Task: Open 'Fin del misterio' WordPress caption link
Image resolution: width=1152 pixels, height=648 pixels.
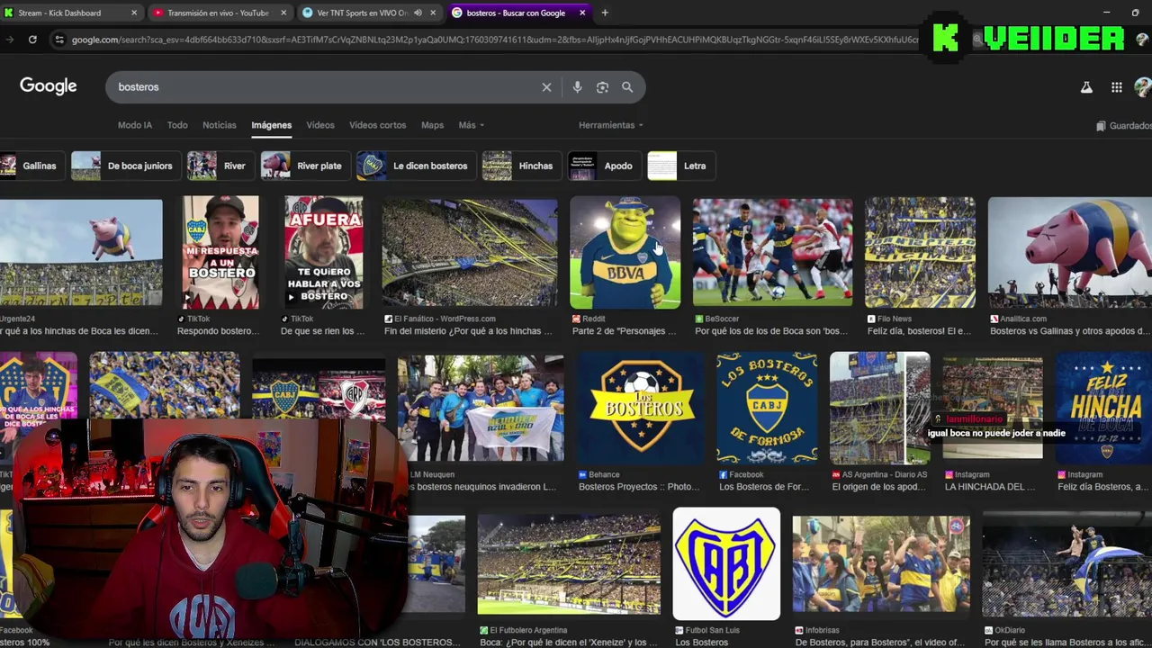Action: [468, 331]
